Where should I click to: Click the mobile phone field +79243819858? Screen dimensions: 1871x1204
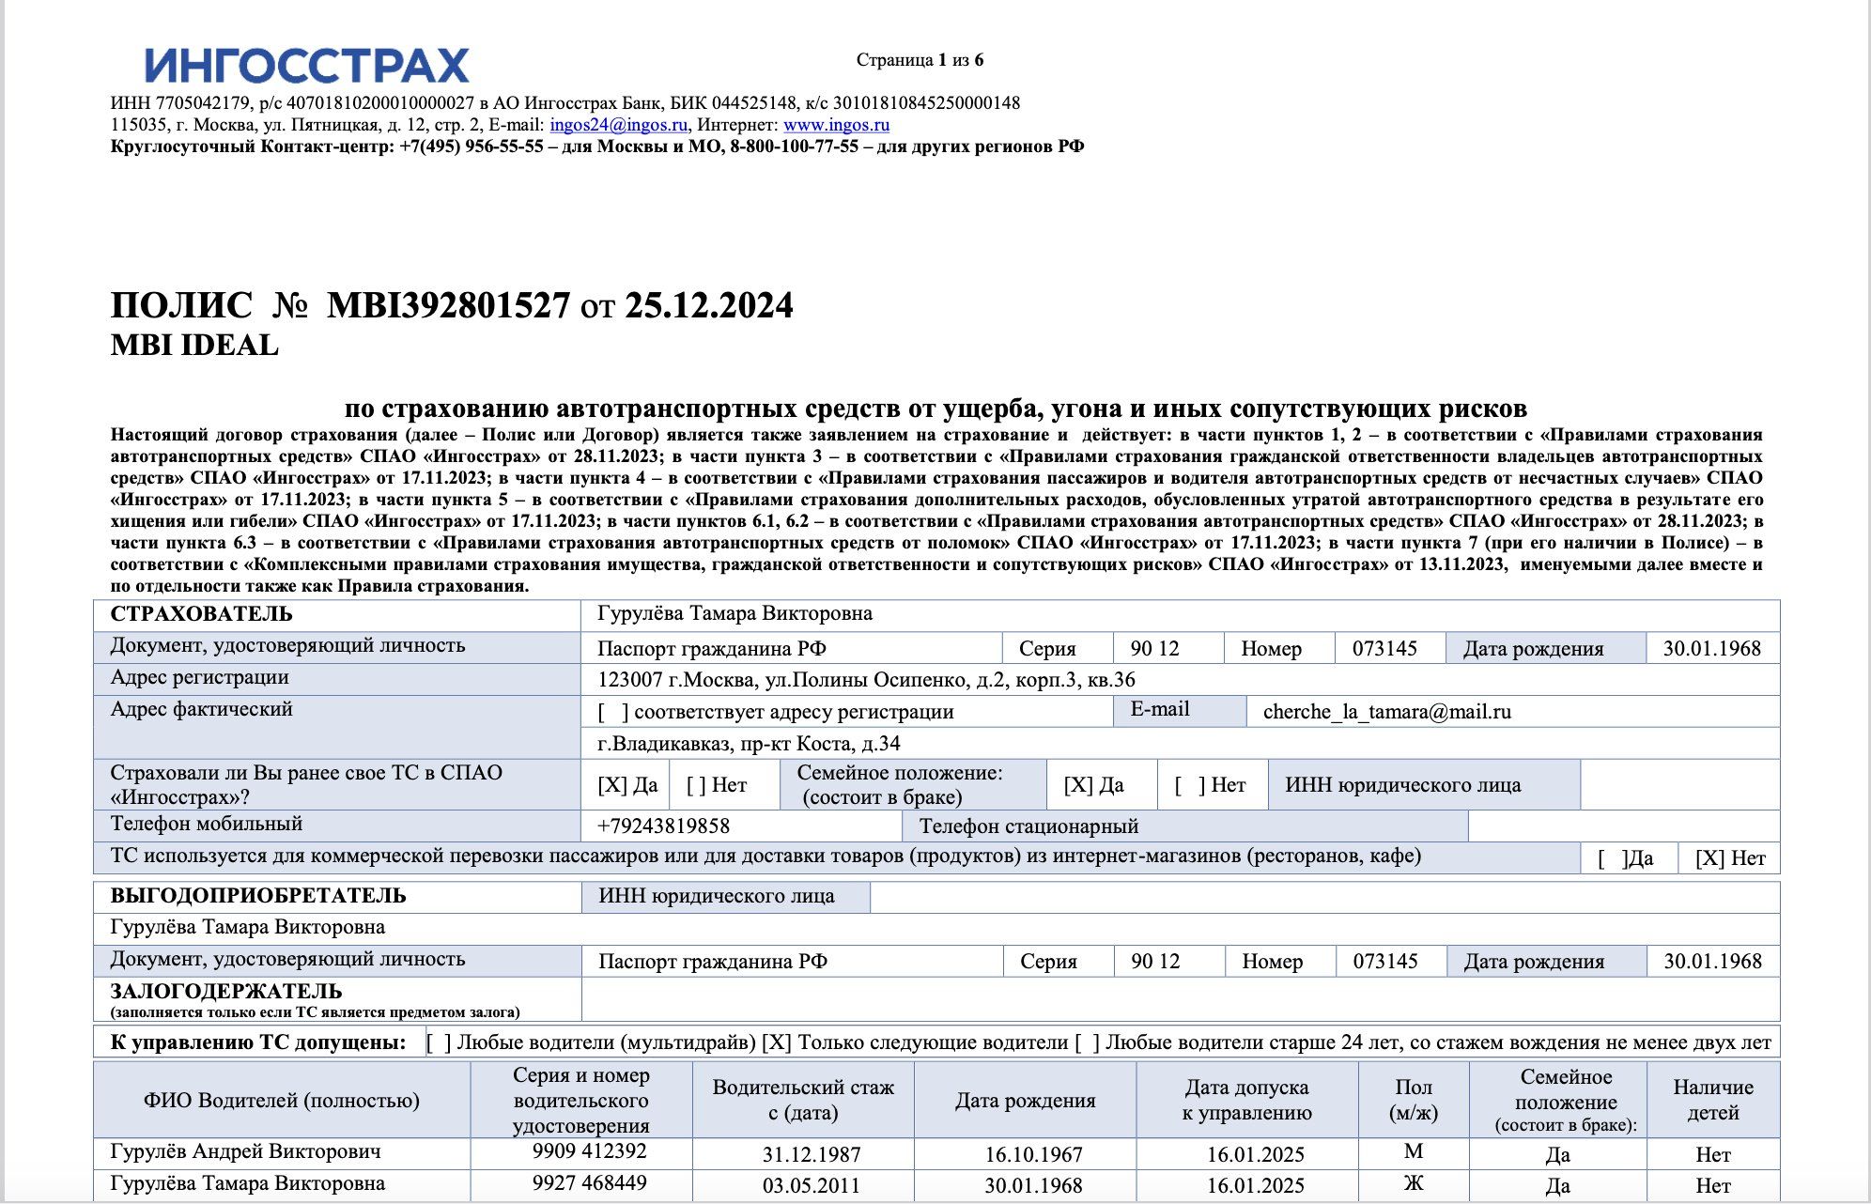663,826
